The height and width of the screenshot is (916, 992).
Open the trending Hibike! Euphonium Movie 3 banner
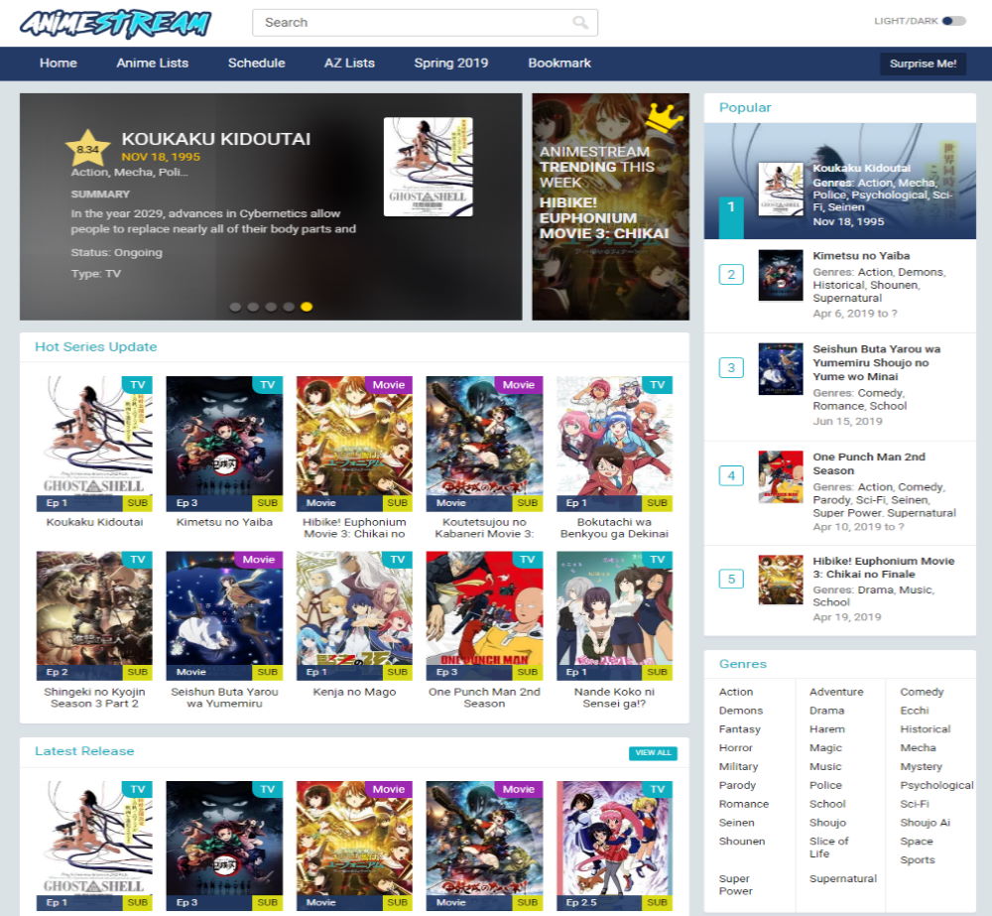click(610, 206)
